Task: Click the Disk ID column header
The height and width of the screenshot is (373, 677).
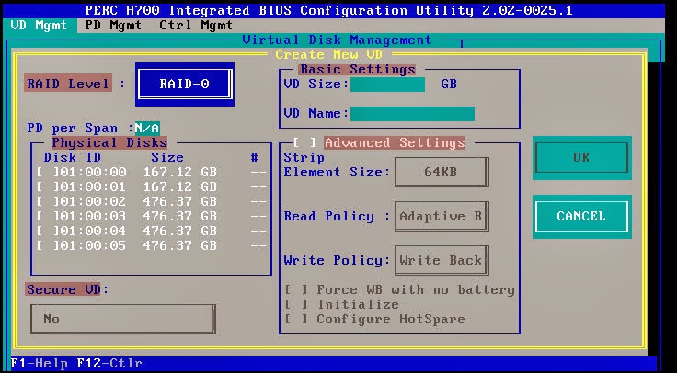Action: [72, 157]
